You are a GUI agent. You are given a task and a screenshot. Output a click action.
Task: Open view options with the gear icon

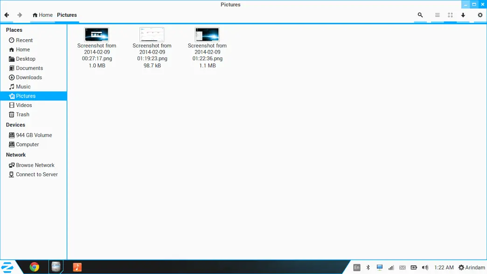[480, 15]
